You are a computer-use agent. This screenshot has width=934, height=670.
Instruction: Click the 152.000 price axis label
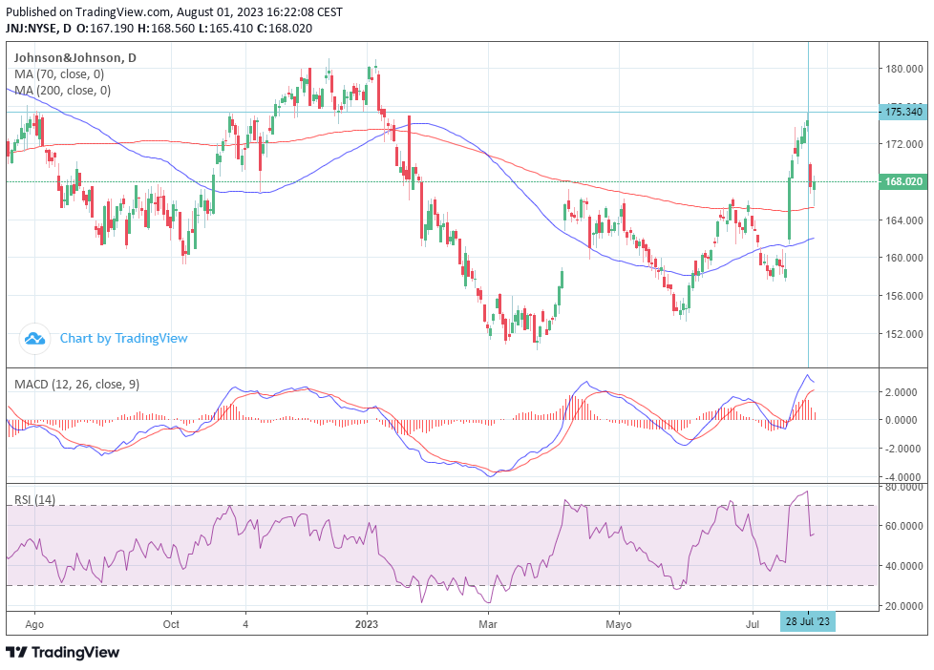pos(904,333)
